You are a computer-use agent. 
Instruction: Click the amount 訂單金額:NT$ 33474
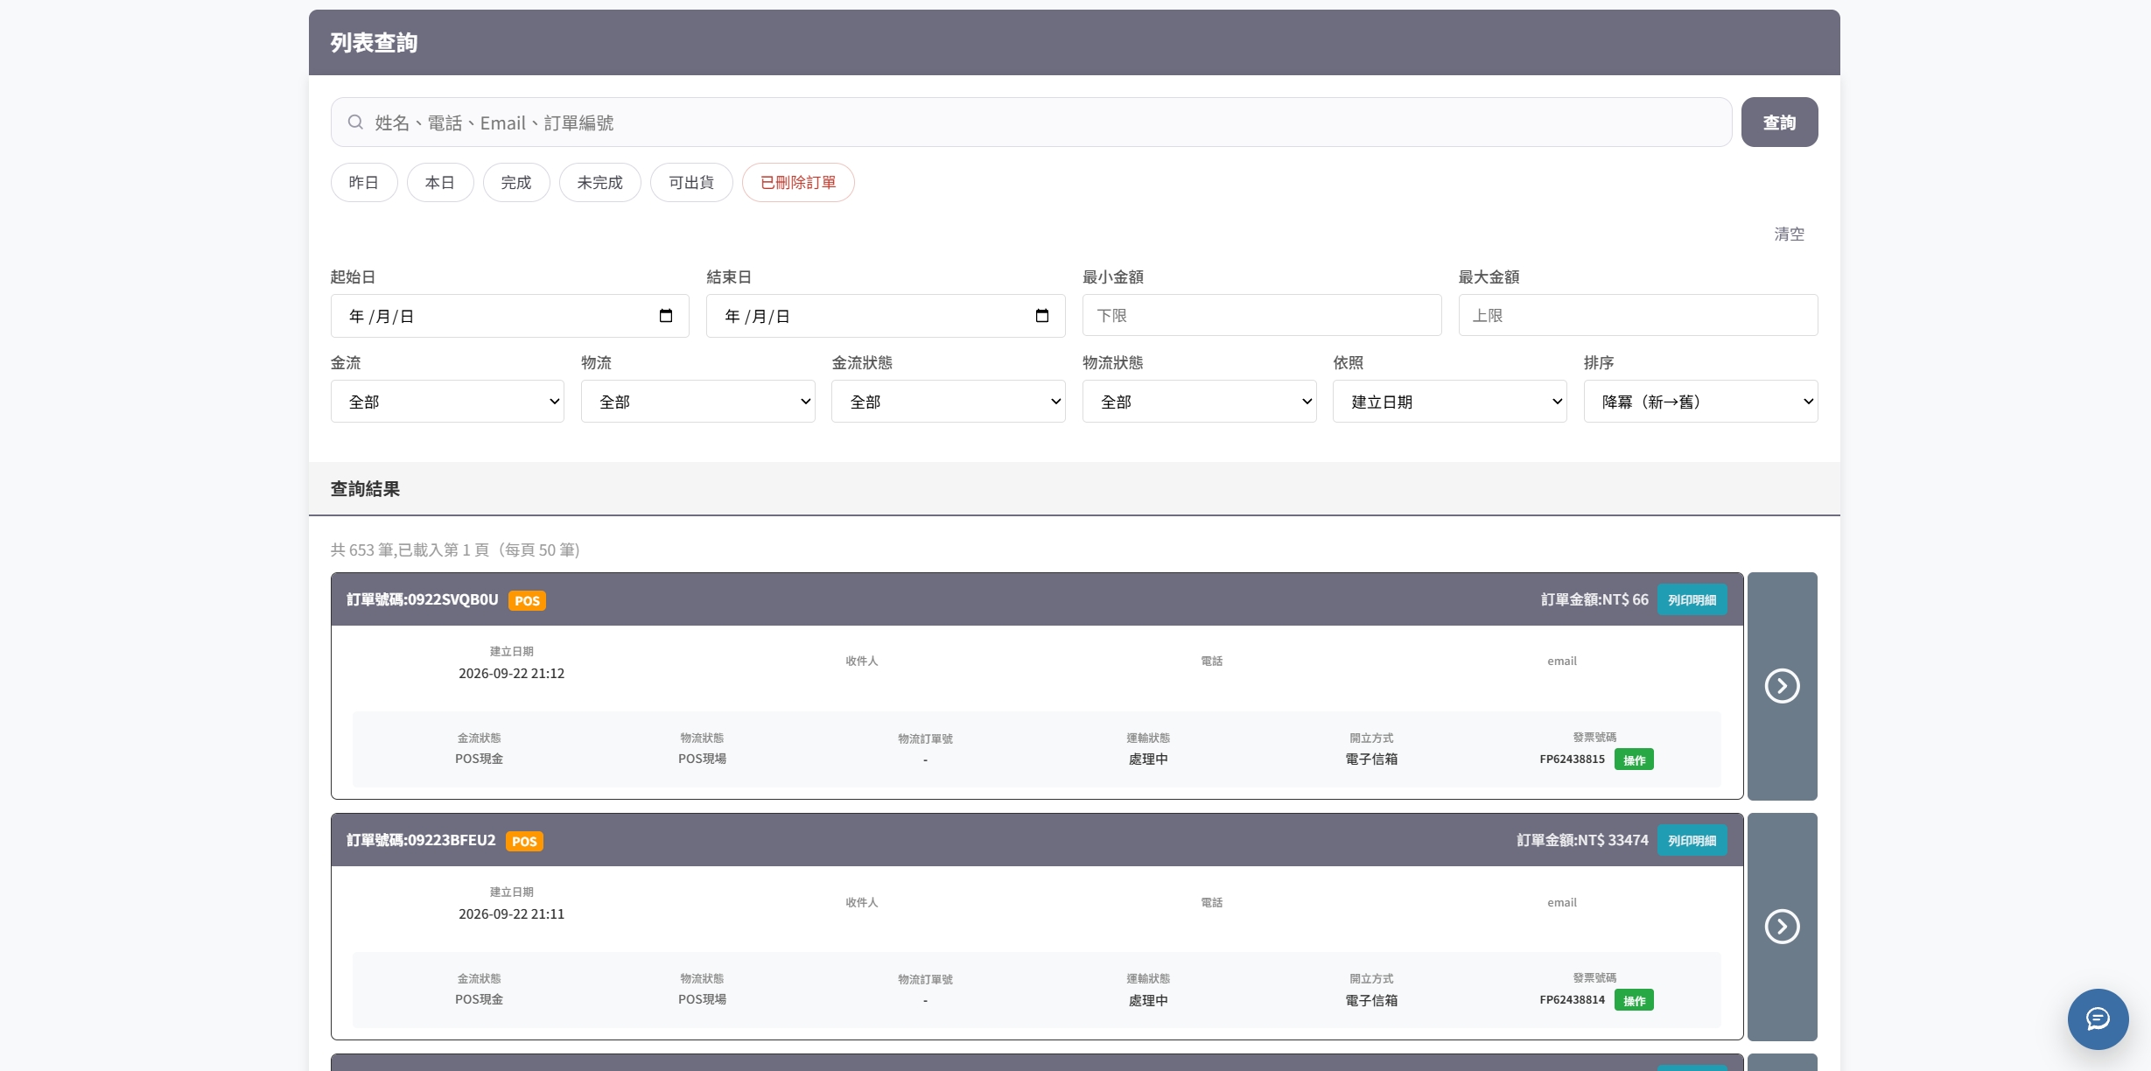pyautogui.click(x=1583, y=840)
